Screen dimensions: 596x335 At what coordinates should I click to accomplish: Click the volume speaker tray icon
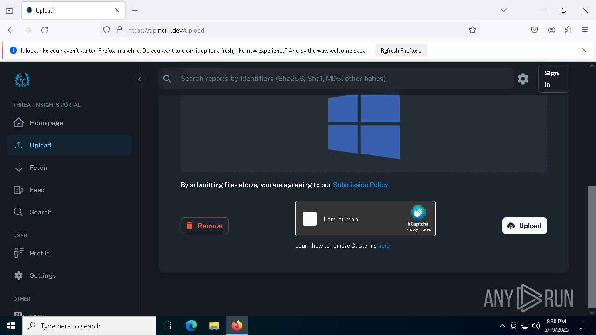click(536, 326)
